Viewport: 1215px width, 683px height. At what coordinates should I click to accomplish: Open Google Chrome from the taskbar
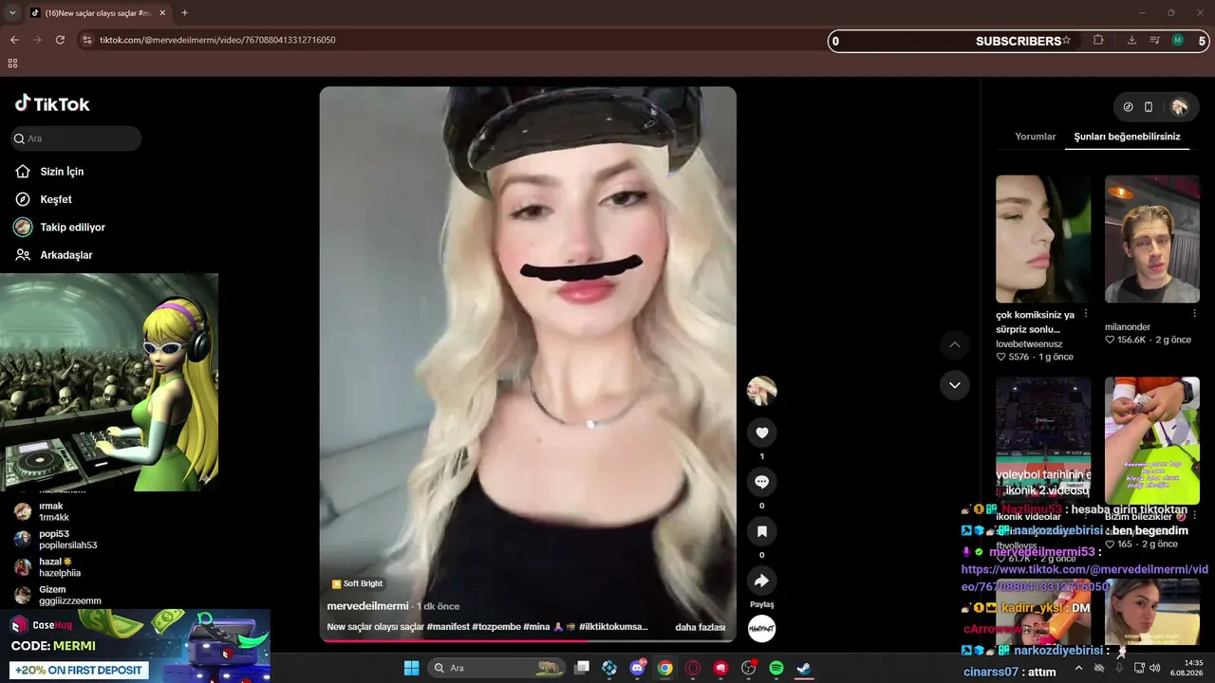click(x=665, y=668)
